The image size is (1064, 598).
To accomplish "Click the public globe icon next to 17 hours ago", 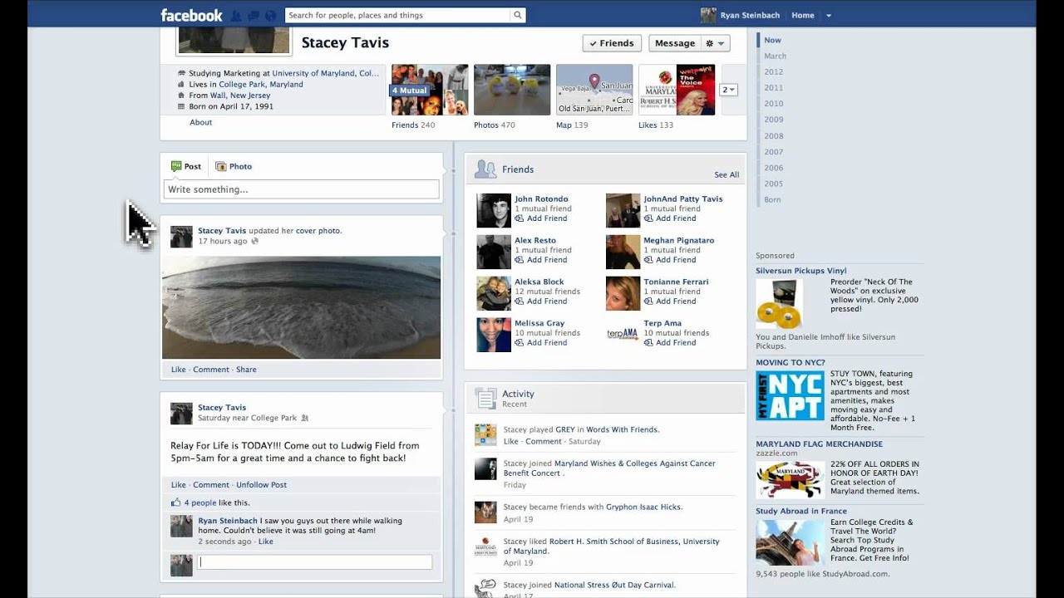I will [254, 241].
